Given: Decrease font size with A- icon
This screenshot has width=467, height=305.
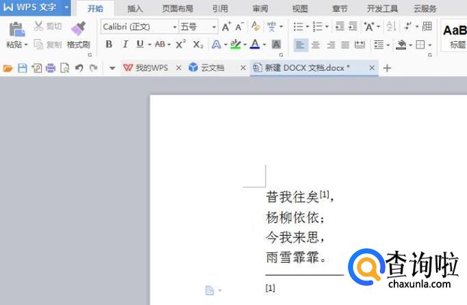Looking at the screenshot, I should 240,27.
